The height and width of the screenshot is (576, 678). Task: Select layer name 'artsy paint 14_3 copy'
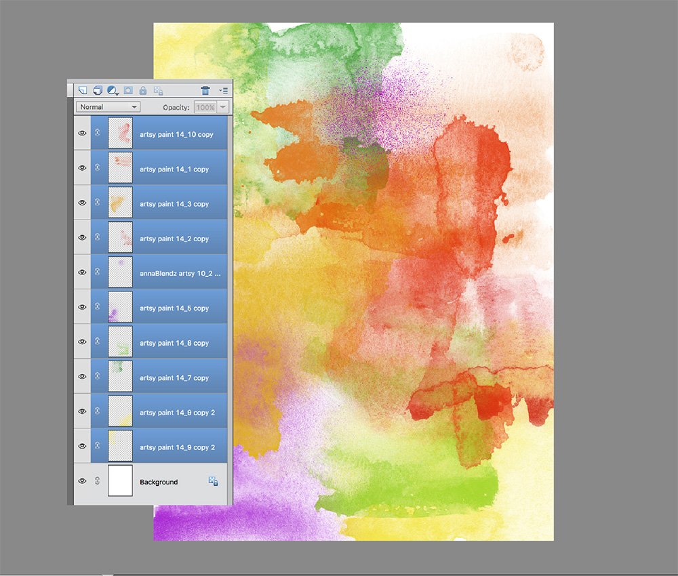[174, 204]
